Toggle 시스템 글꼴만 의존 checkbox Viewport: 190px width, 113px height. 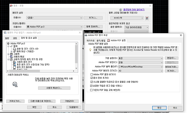coord(92,82)
